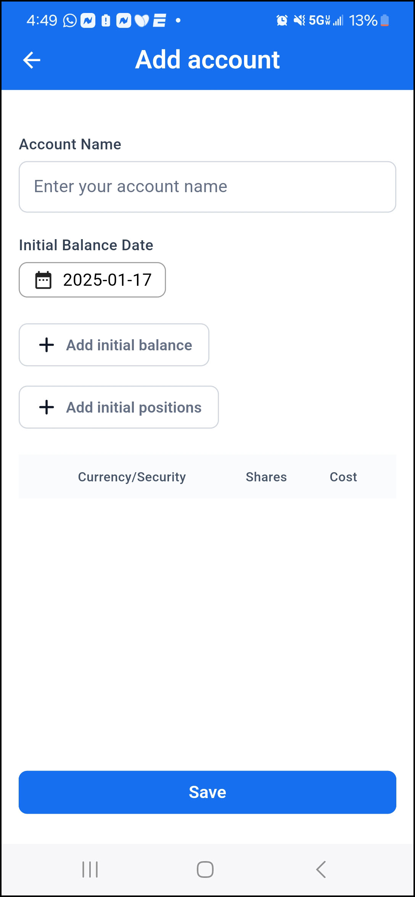
Task: Tap the battery indicator icon
Action: [384, 20]
